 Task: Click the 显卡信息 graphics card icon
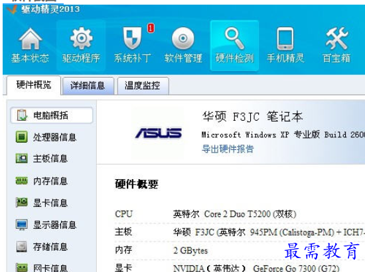[22, 202]
